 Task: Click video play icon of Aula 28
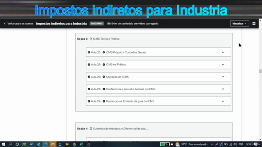(104, 89)
